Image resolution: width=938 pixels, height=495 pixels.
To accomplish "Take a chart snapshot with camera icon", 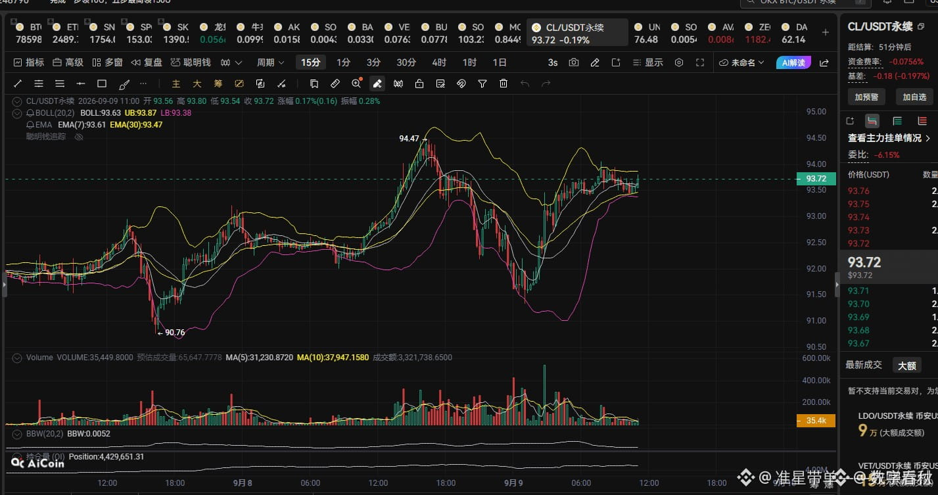I will pos(574,62).
